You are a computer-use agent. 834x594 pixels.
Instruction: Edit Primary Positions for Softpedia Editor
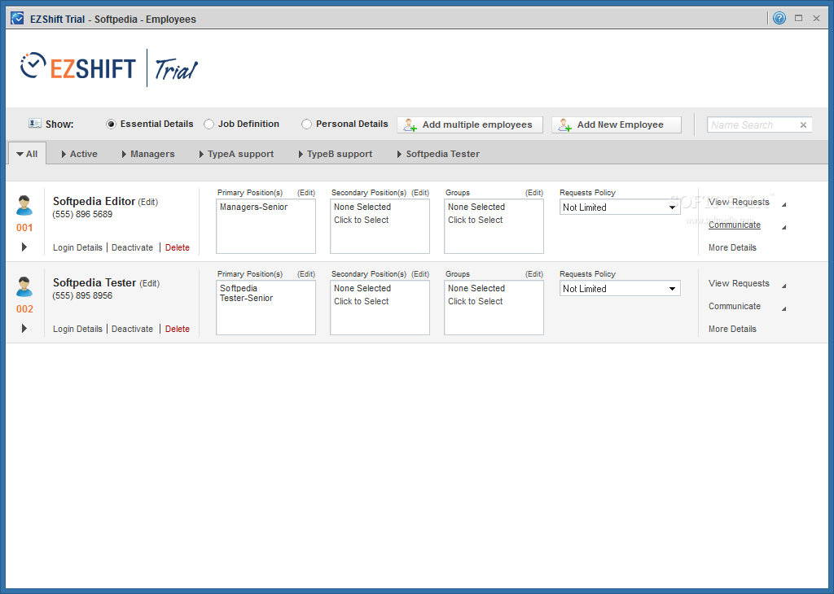coord(306,192)
